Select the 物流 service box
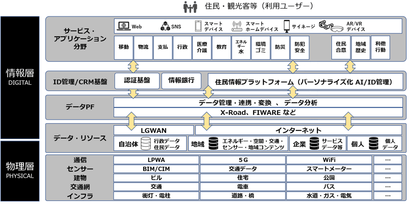The height and width of the screenshot is (205, 409). 143,48
